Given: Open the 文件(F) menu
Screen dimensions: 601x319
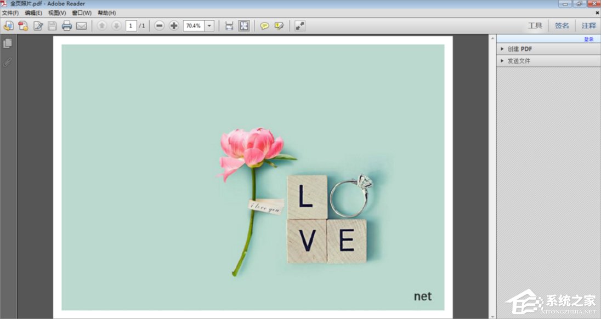Looking at the screenshot, I should (10, 13).
